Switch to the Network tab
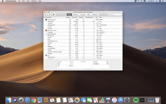Viewport: 166px width, 104px height. click(x=95, y=15)
